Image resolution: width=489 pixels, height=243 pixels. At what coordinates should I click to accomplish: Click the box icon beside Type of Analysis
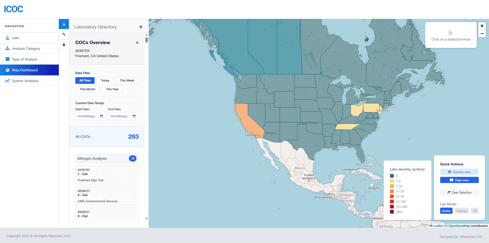(7, 59)
